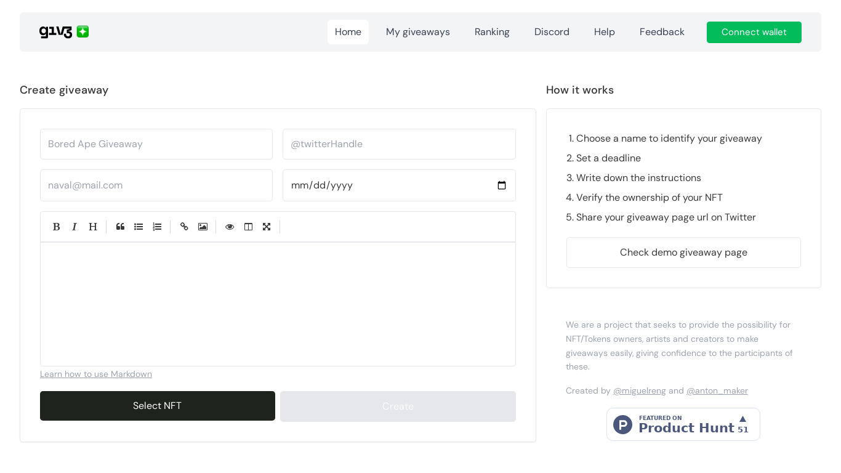Insert a link using chain icon
Screen dimensions: 841x473
(184, 227)
